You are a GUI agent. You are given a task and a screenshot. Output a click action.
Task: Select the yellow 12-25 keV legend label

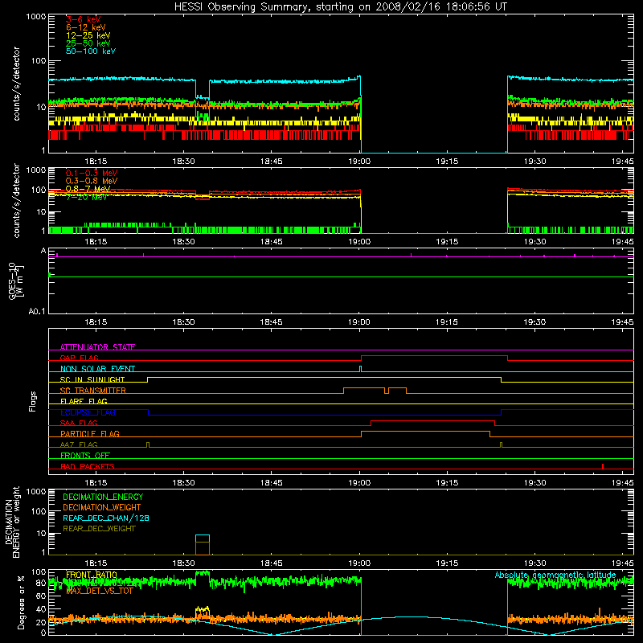tap(88, 35)
